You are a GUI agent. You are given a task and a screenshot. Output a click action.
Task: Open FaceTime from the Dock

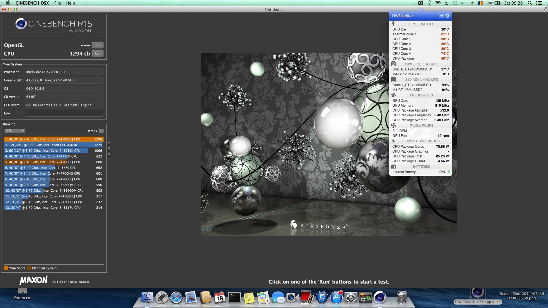point(292,297)
